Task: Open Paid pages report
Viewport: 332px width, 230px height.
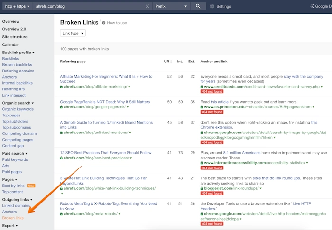Action: click(x=12, y=172)
